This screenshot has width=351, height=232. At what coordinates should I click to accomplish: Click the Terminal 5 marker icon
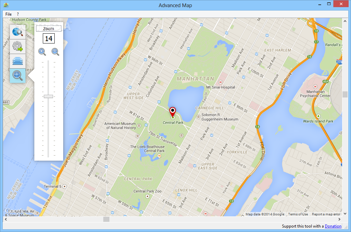coord(65,186)
